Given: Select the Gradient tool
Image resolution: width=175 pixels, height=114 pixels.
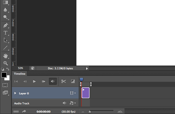Looking at the screenshot, I should 5,2.
